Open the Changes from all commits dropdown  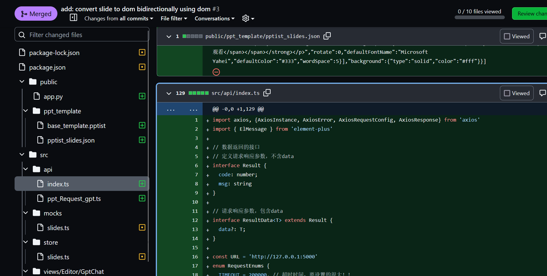click(118, 18)
